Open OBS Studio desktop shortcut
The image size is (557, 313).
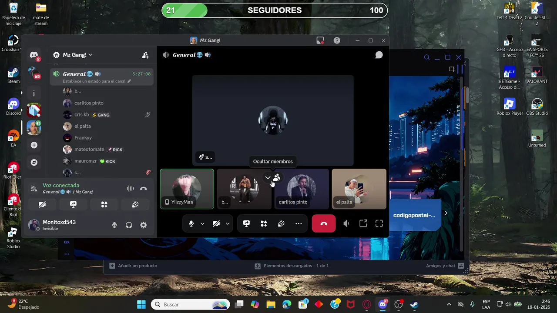coord(537,107)
